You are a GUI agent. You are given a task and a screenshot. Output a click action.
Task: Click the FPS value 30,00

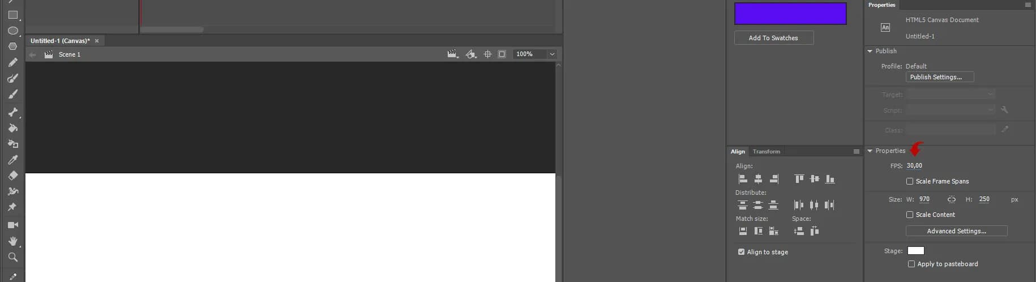tap(914, 166)
